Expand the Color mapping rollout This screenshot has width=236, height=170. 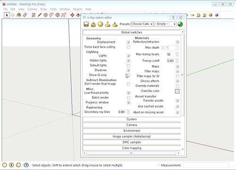132,148
